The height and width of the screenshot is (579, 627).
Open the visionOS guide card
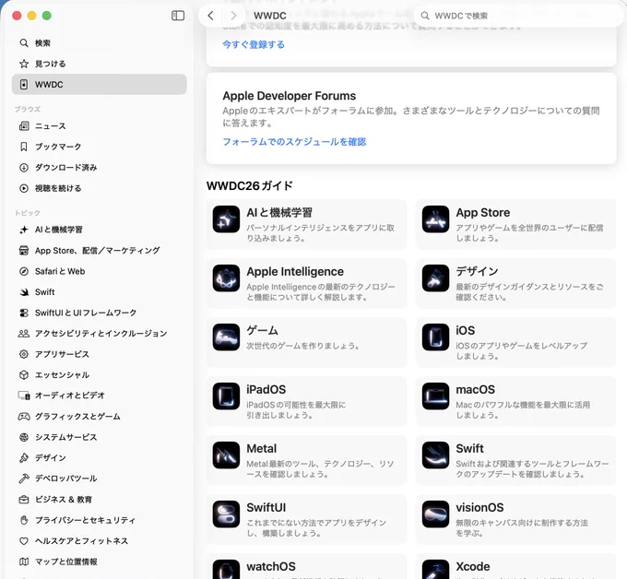515,519
